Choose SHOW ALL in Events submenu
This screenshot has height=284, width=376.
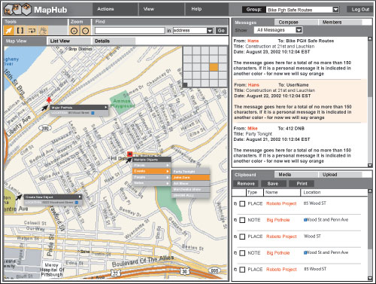click(190, 195)
